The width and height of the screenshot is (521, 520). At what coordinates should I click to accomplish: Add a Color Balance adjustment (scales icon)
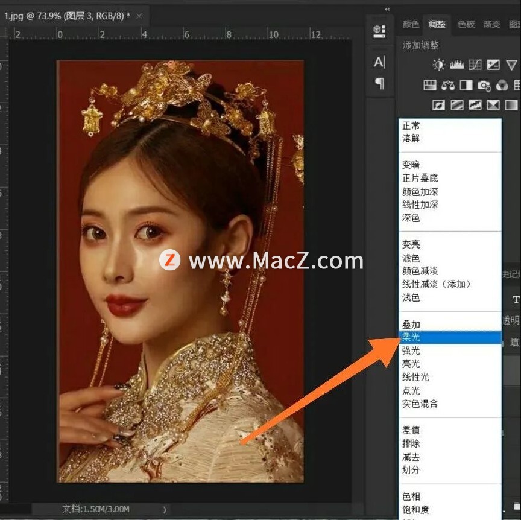point(448,86)
